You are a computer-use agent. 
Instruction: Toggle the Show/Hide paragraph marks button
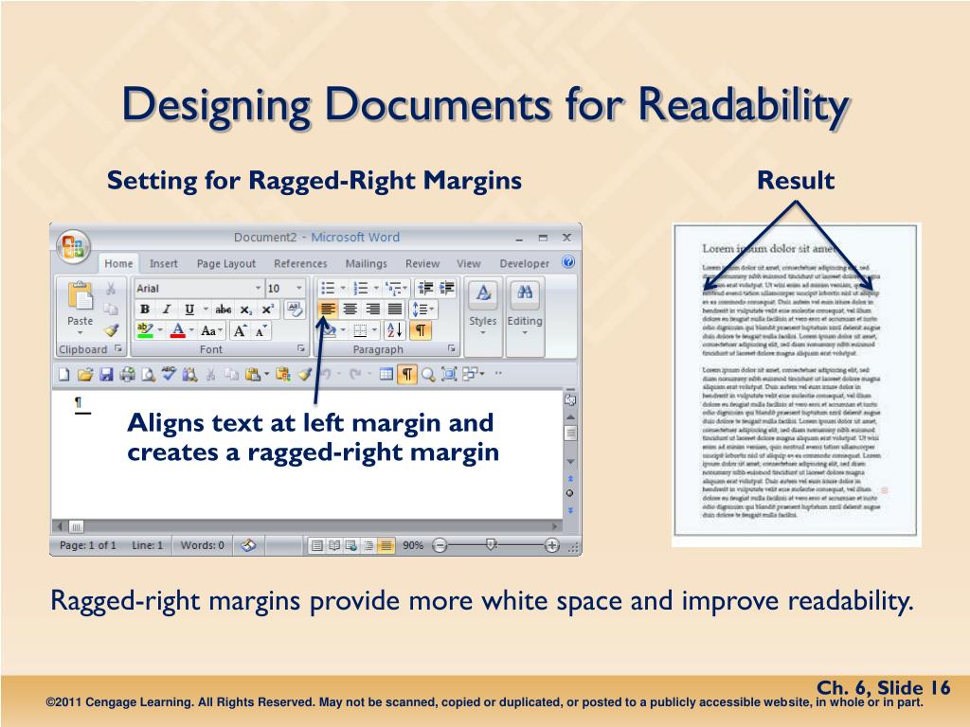[420, 329]
